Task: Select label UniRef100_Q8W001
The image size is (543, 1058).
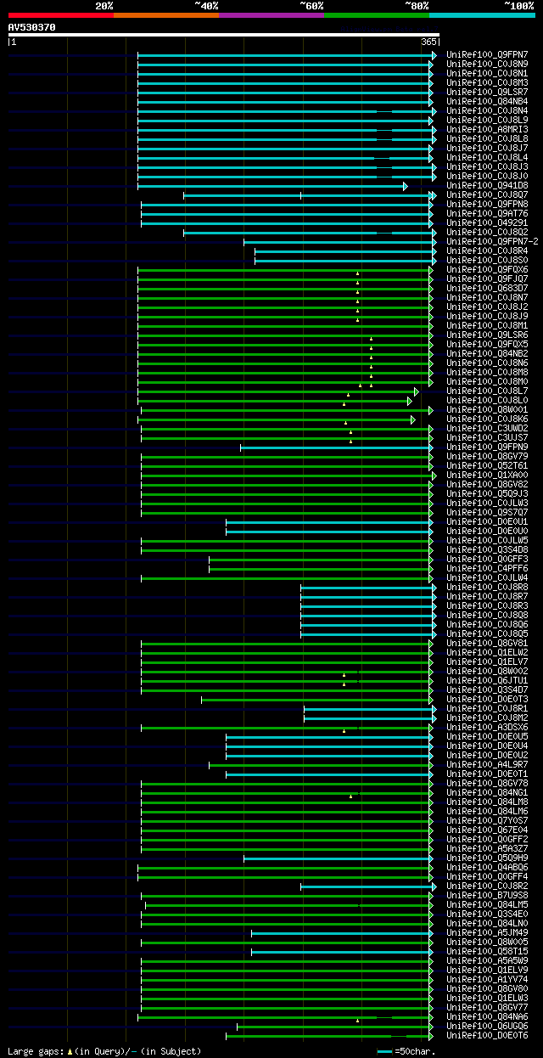Action: [487, 410]
